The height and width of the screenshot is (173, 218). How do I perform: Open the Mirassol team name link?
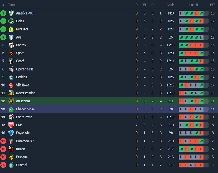coord(22,29)
